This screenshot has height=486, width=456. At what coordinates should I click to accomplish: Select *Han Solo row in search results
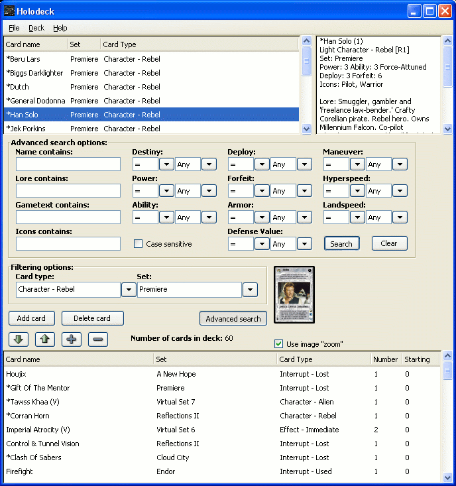[x=152, y=115]
